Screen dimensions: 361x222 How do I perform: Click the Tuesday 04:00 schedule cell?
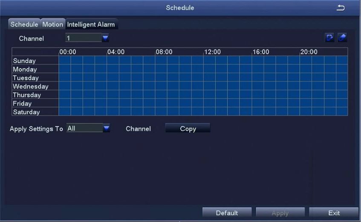[113, 78]
